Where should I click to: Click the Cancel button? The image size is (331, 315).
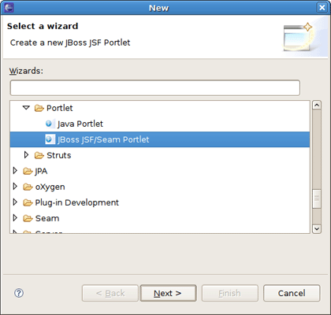[292, 293]
